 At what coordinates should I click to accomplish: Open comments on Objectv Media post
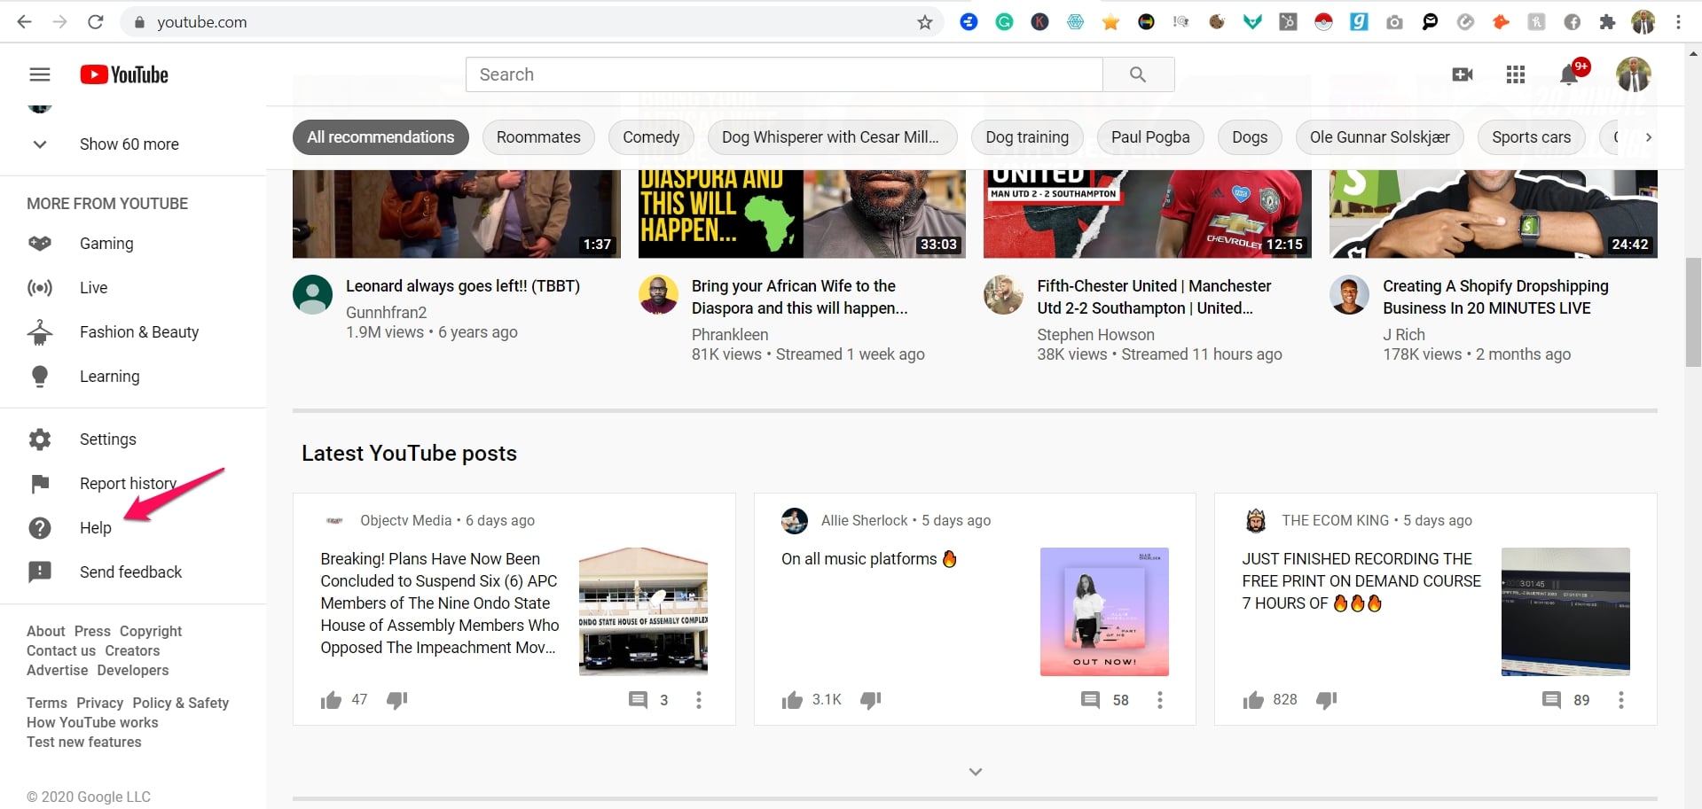tap(638, 700)
